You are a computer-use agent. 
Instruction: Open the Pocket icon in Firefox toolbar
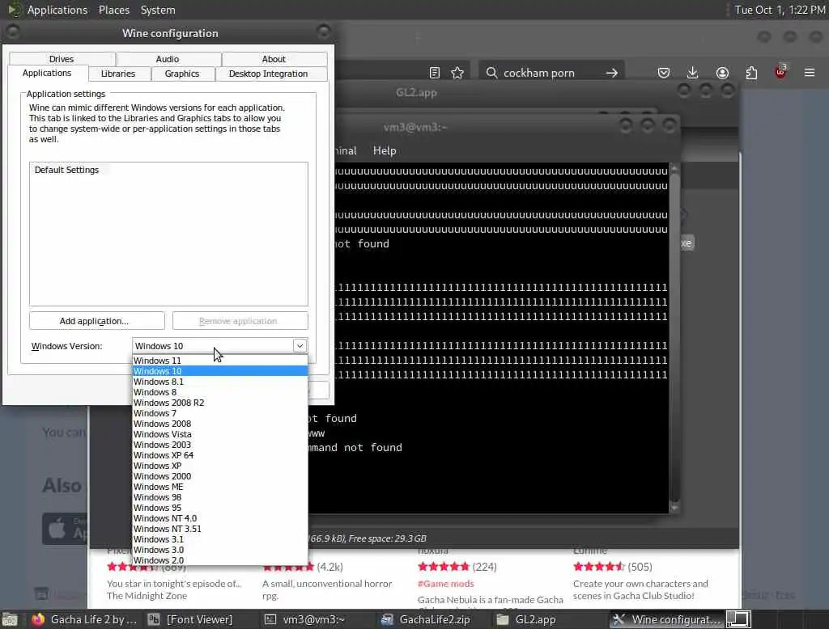[x=664, y=73]
